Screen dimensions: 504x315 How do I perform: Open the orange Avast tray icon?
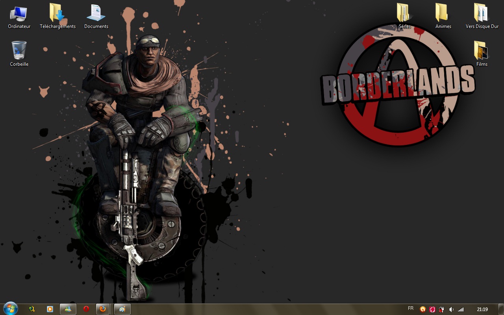coord(423,309)
